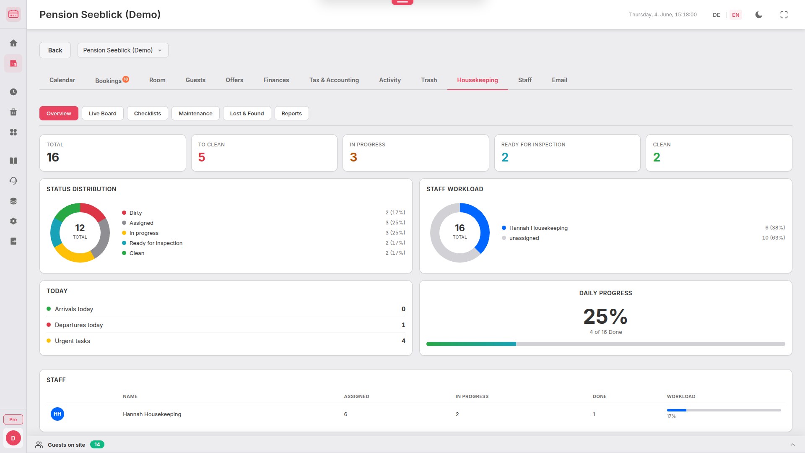Click the Ready for Inspection card
The width and height of the screenshot is (805, 453).
(x=567, y=153)
